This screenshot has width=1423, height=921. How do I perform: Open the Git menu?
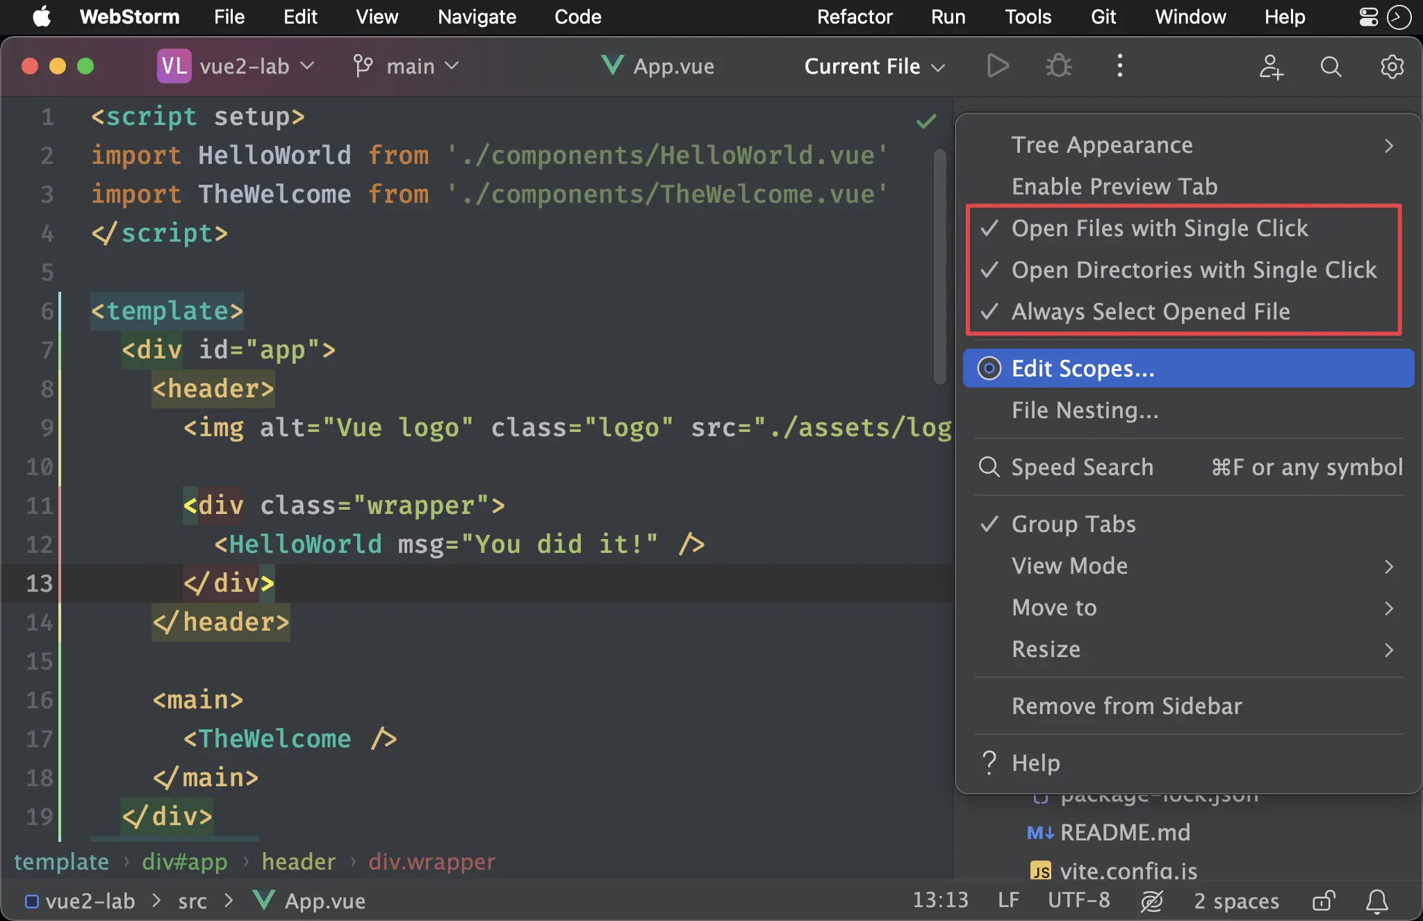pyautogui.click(x=1103, y=17)
